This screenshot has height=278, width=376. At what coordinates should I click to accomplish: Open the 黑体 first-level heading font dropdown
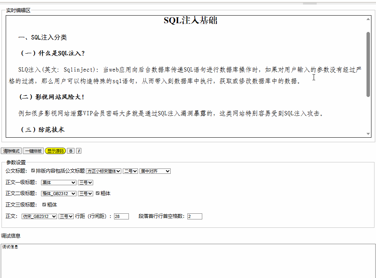[59, 183]
